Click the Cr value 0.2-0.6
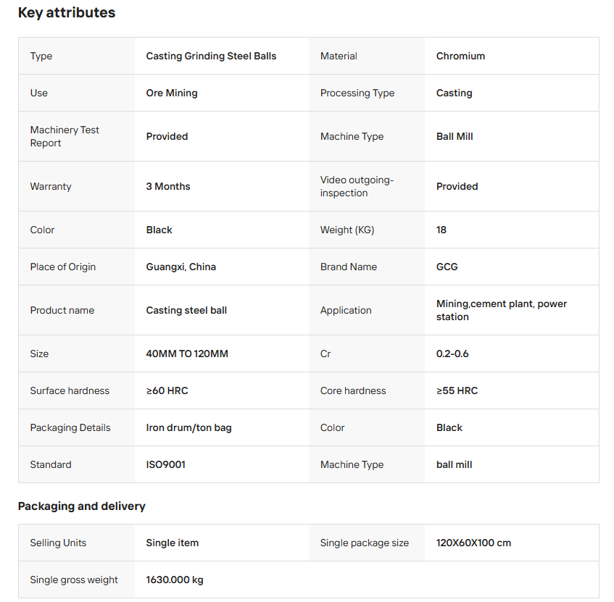614x602 pixels. click(452, 354)
